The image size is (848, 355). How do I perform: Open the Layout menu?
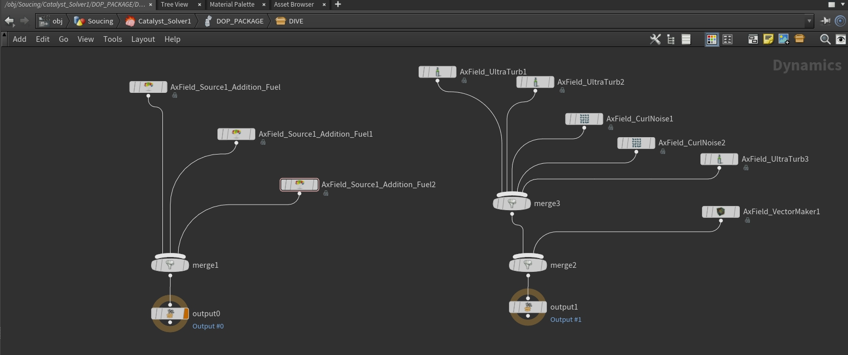pos(142,39)
